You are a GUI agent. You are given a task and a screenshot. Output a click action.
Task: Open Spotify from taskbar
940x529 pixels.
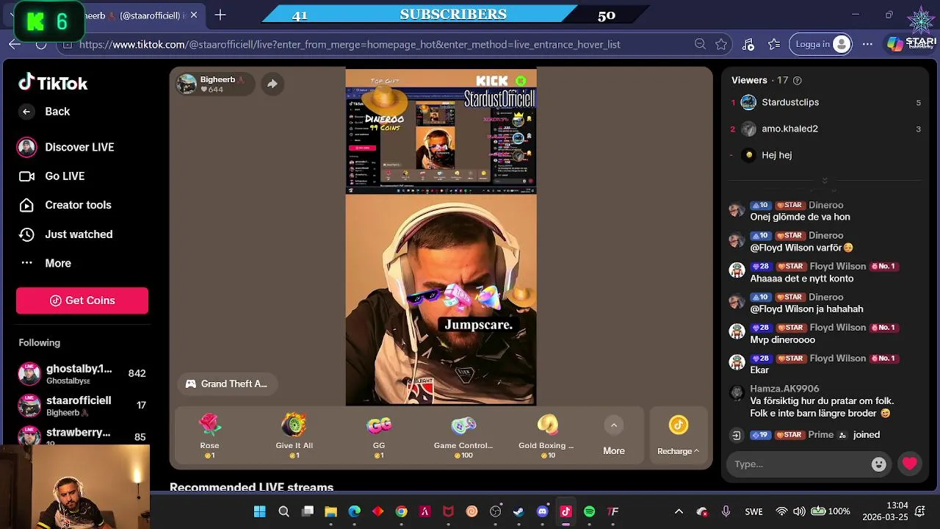589,511
